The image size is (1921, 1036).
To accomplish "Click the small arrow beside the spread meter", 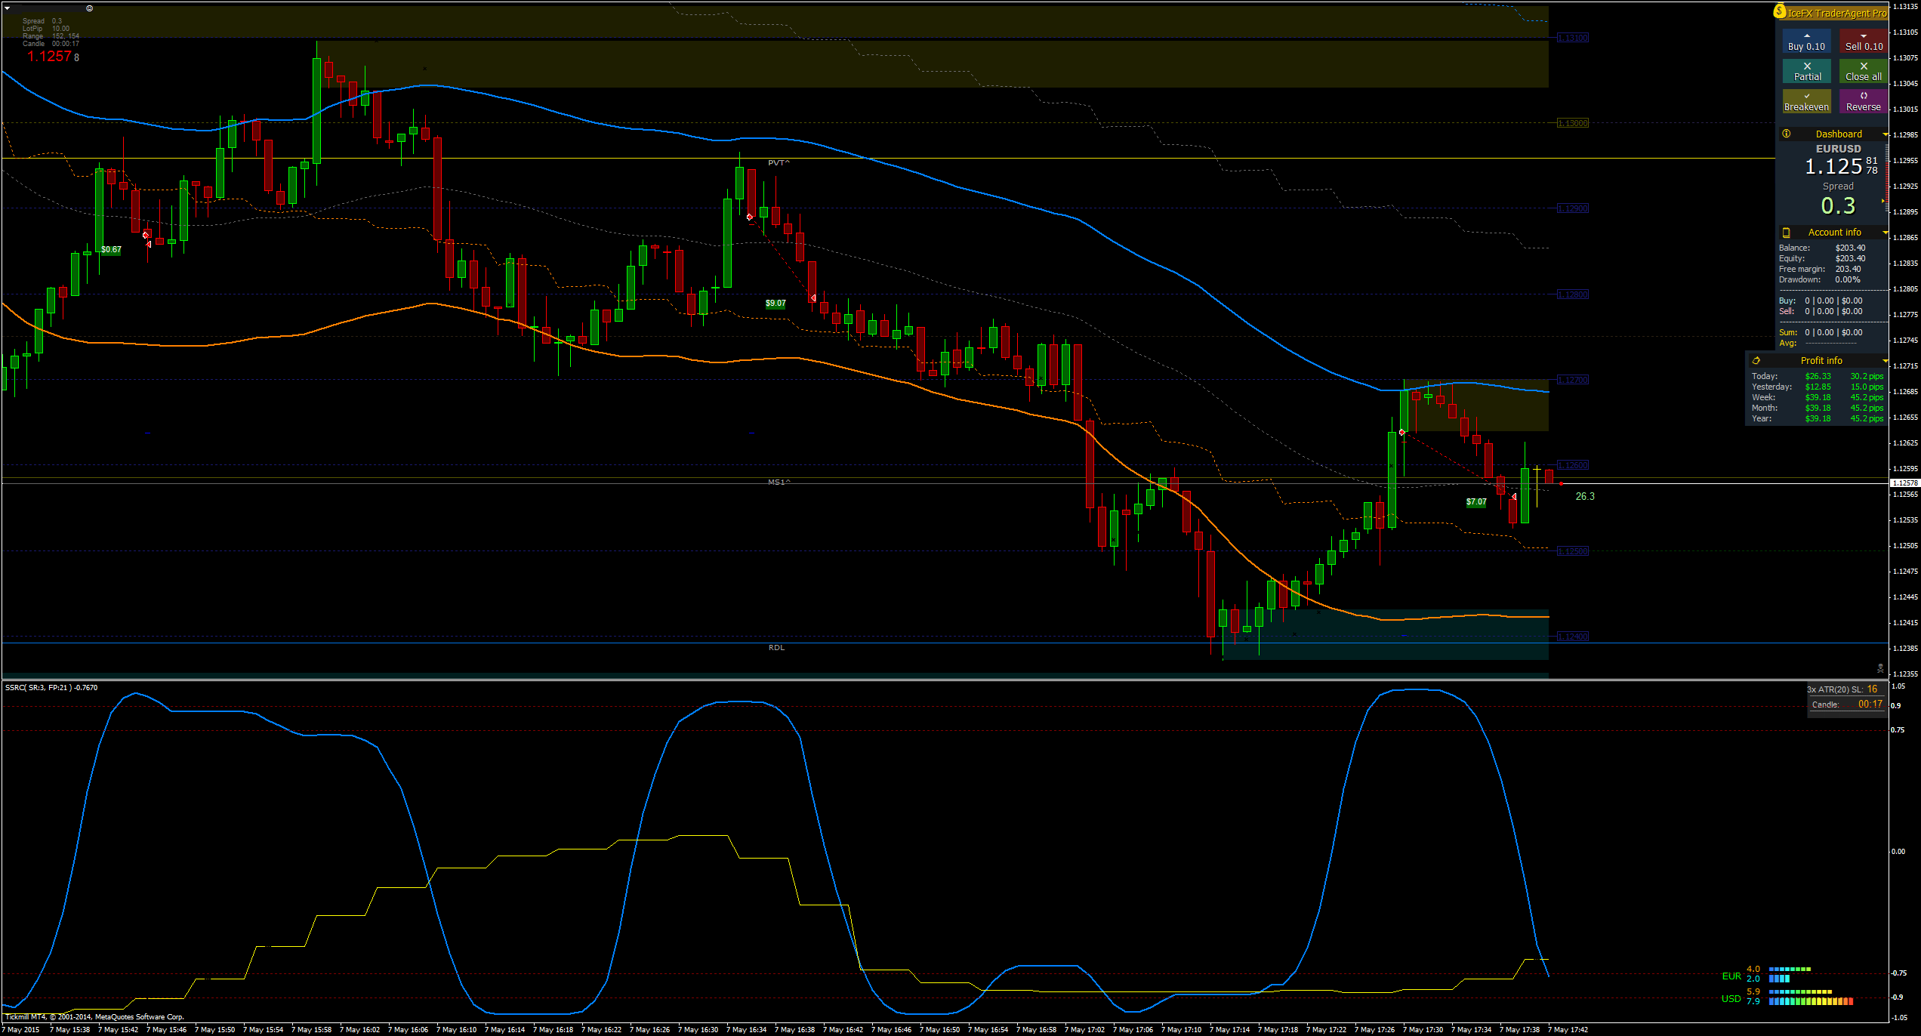I will pos(1882,201).
